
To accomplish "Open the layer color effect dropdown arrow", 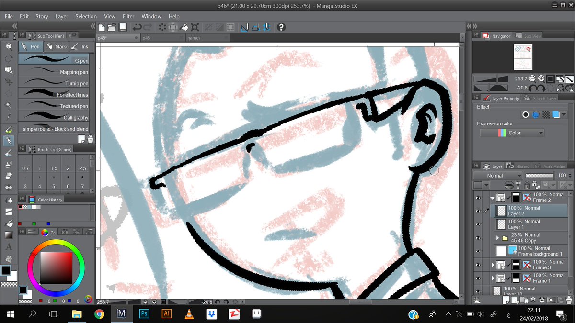I will click(x=564, y=115).
